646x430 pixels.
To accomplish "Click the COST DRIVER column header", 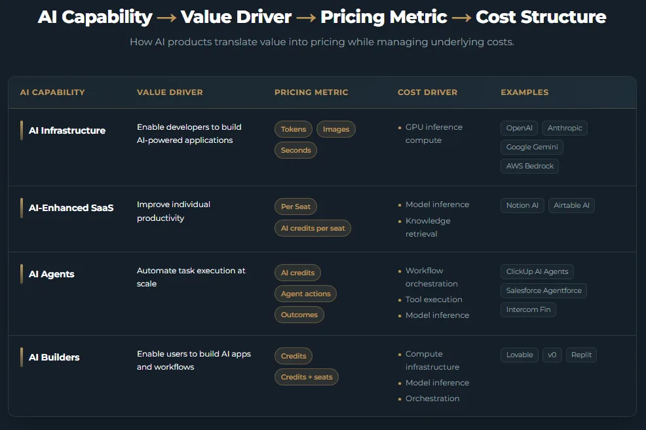I will click(427, 92).
